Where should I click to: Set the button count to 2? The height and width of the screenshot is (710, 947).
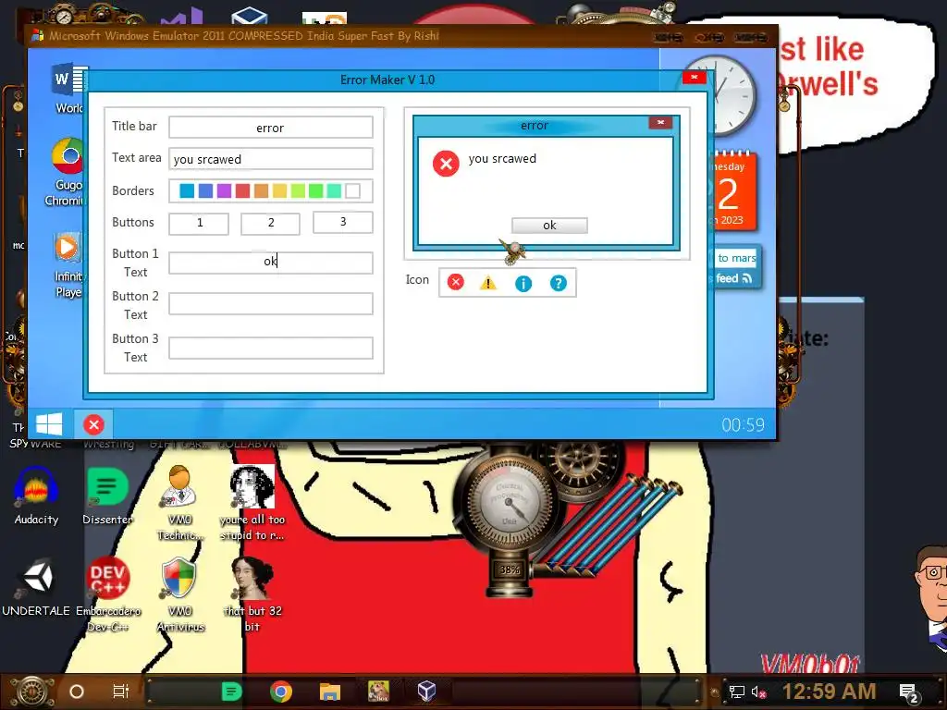[x=271, y=223]
